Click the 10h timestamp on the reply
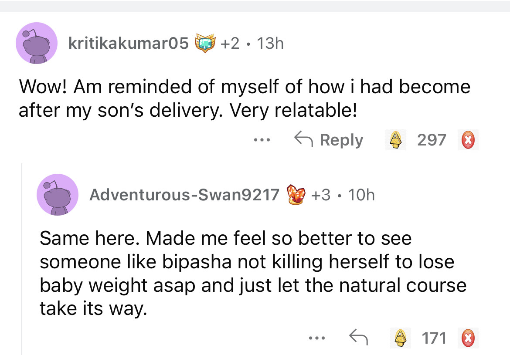The width and height of the screenshot is (510, 355). (361, 195)
